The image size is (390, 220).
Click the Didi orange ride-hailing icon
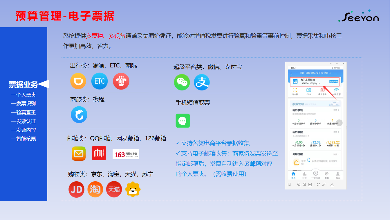click(x=78, y=81)
